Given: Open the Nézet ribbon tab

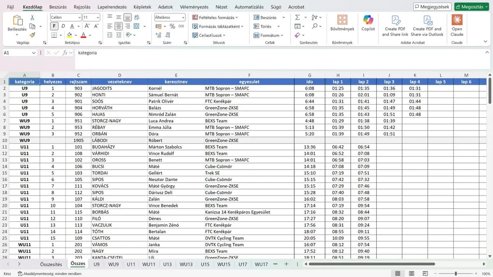Looking at the screenshot, I should [221, 7].
